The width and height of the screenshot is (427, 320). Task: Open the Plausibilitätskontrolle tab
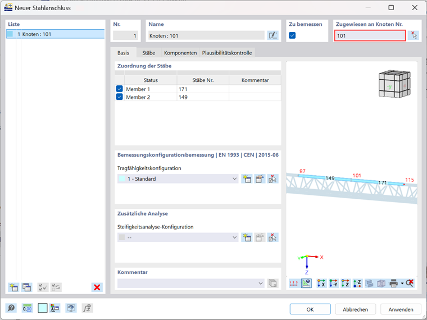[227, 53]
